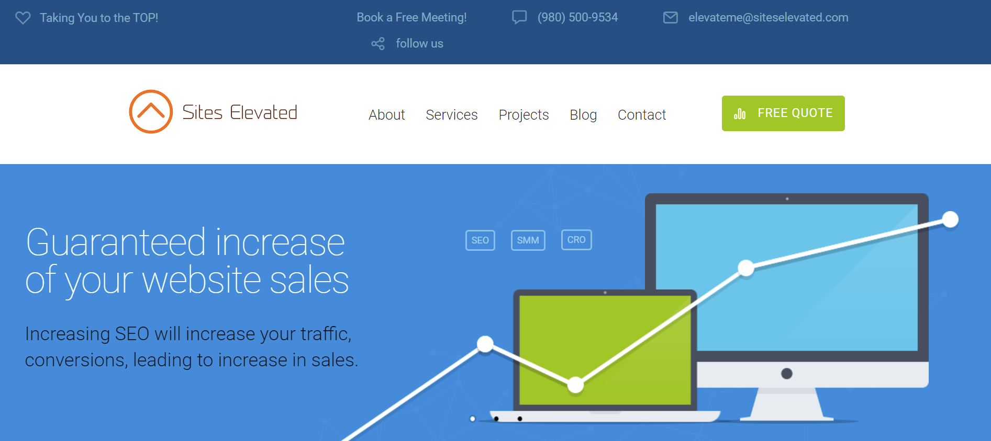Click the FREE QUOTE button

pyautogui.click(x=783, y=113)
